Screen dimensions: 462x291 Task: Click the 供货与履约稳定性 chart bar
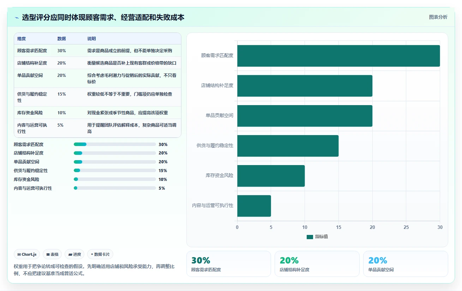coord(288,146)
